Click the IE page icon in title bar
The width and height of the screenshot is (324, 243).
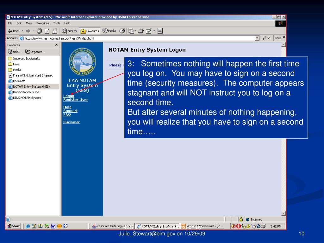pos(8,17)
